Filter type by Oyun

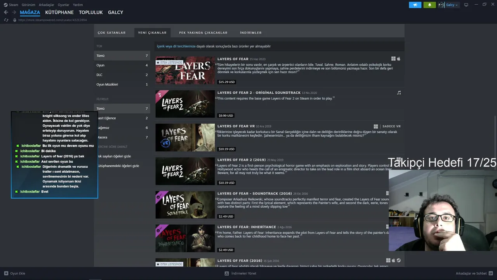point(122,65)
